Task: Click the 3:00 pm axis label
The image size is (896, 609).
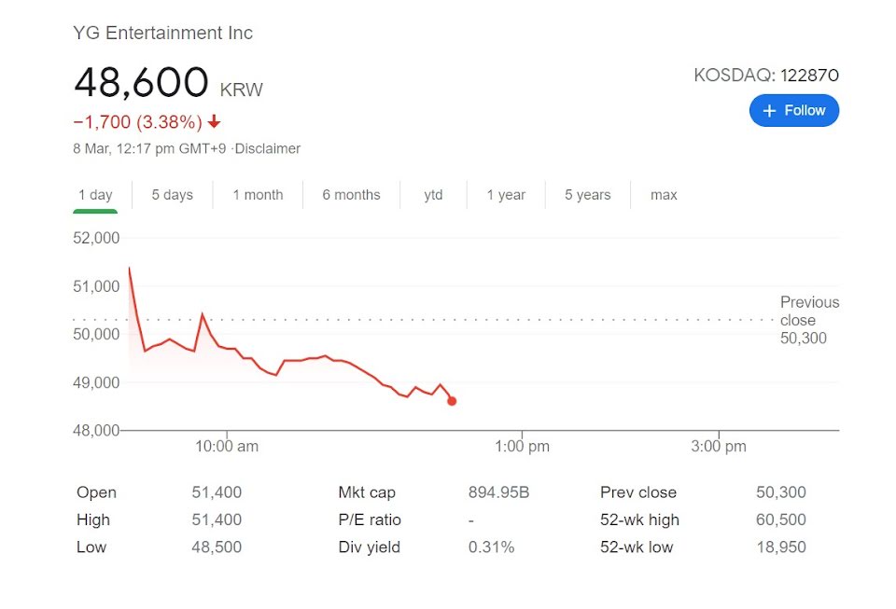Action: [x=719, y=447]
